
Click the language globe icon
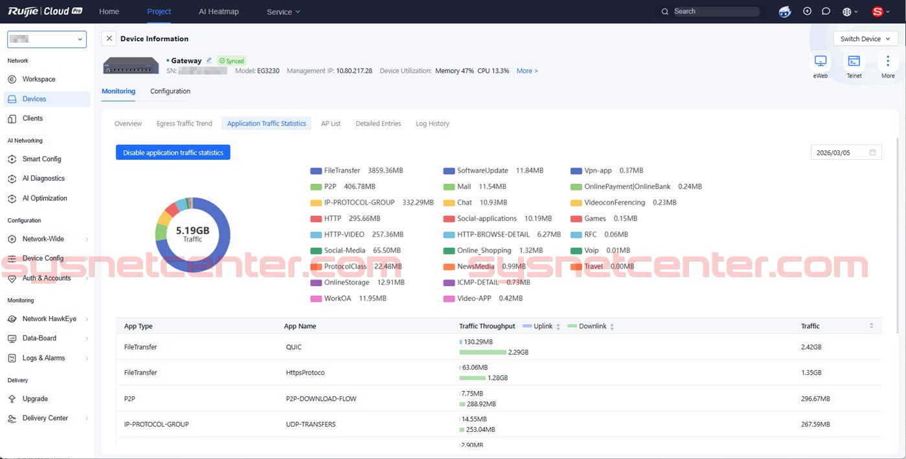[847, 12]
